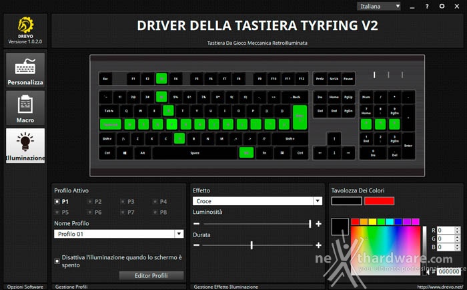Pick the yellow preset swatch

pyautogui.click(x=372, y=222)
